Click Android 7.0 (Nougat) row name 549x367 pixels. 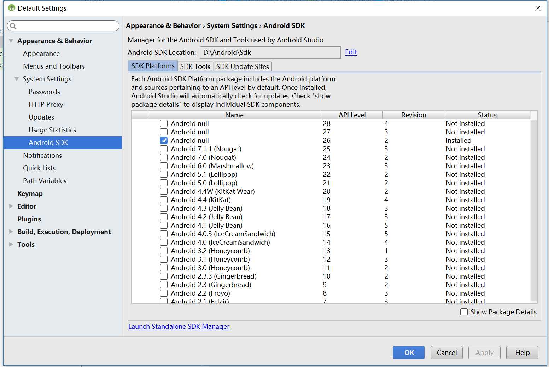tap(203, 157)
